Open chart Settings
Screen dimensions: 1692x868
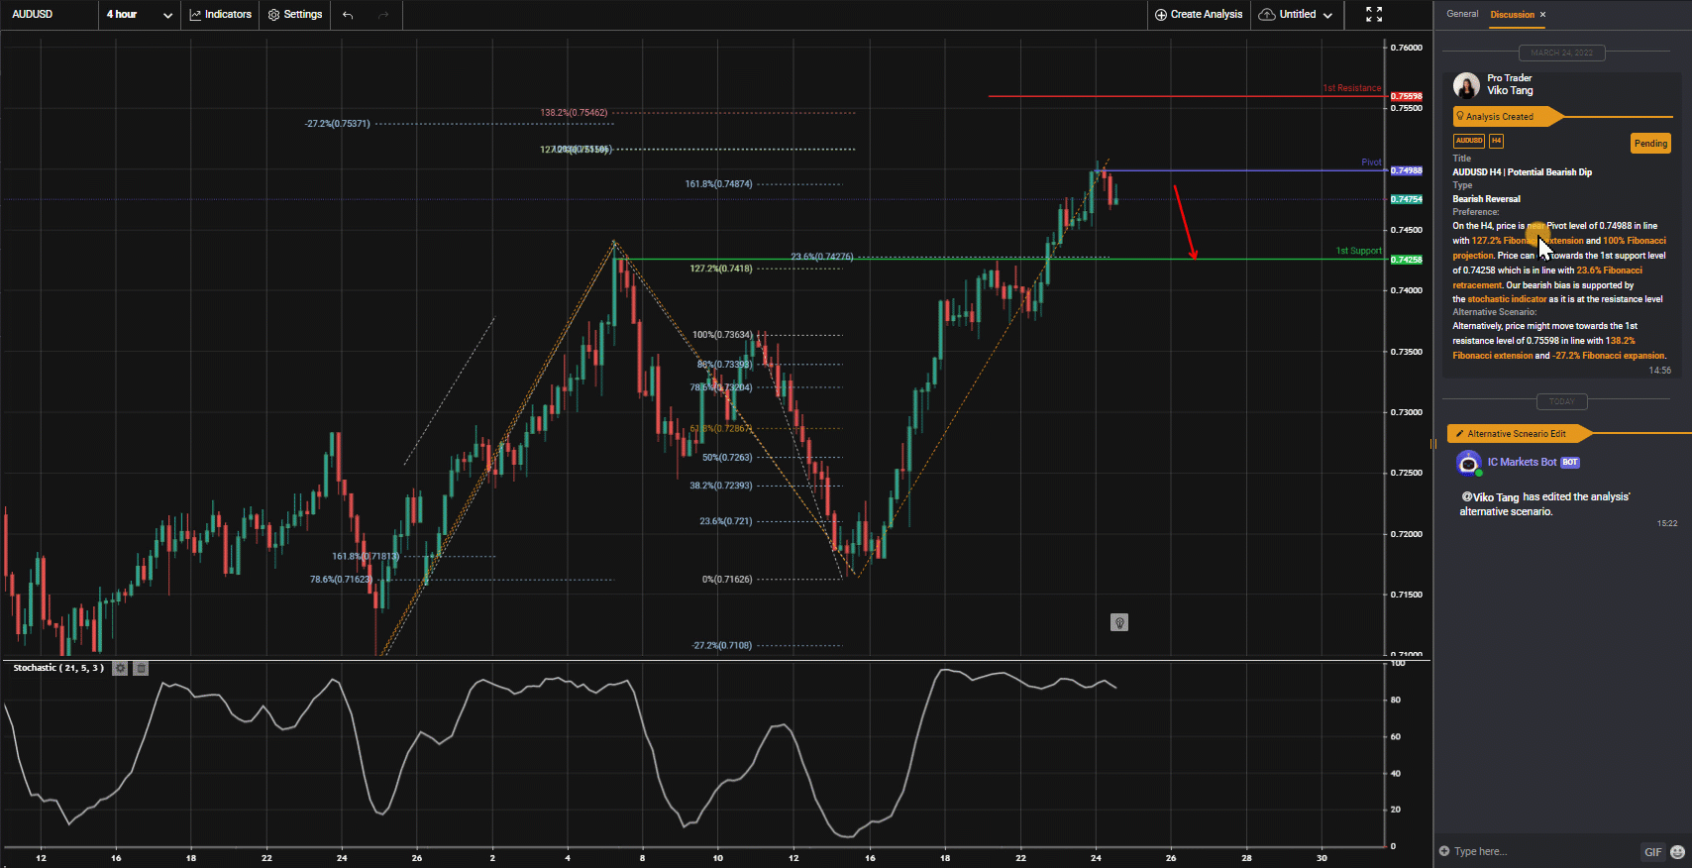[295, 15]
